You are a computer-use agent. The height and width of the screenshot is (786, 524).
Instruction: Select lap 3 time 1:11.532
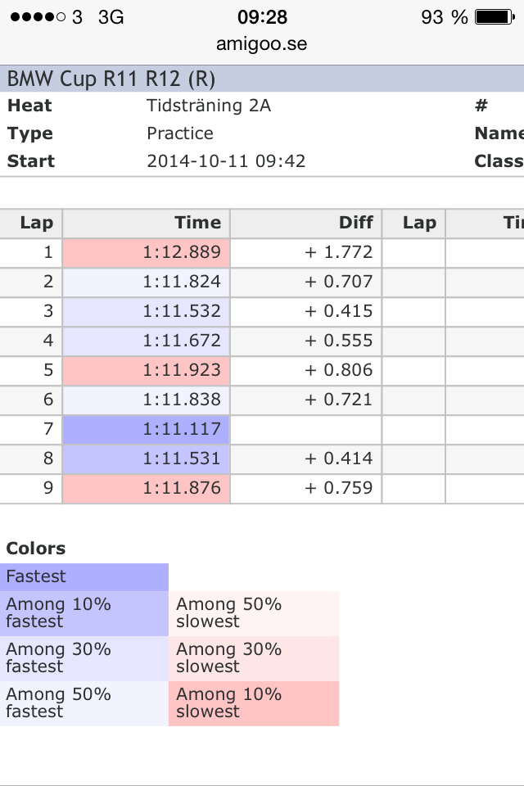point(147,311)
